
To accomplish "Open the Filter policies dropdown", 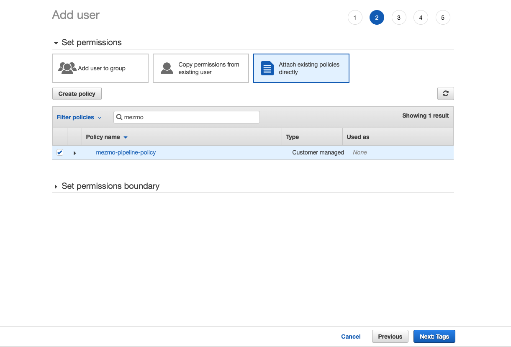I will click(x=79, y=117).
